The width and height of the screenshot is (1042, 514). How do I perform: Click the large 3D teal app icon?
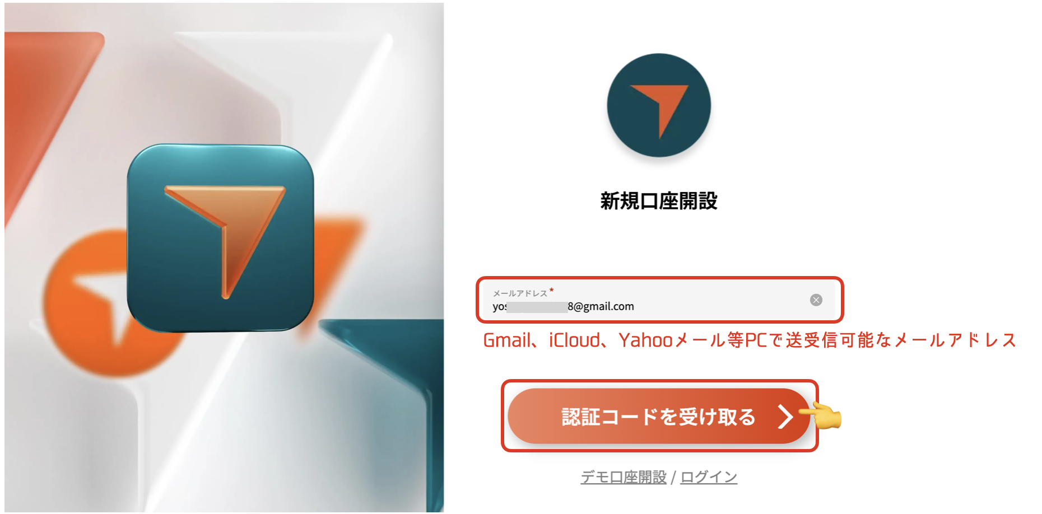pos(221,237)
